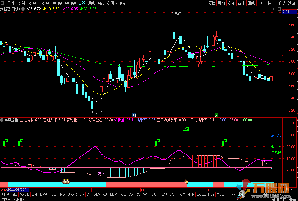Select the RSI indicator

138,194
